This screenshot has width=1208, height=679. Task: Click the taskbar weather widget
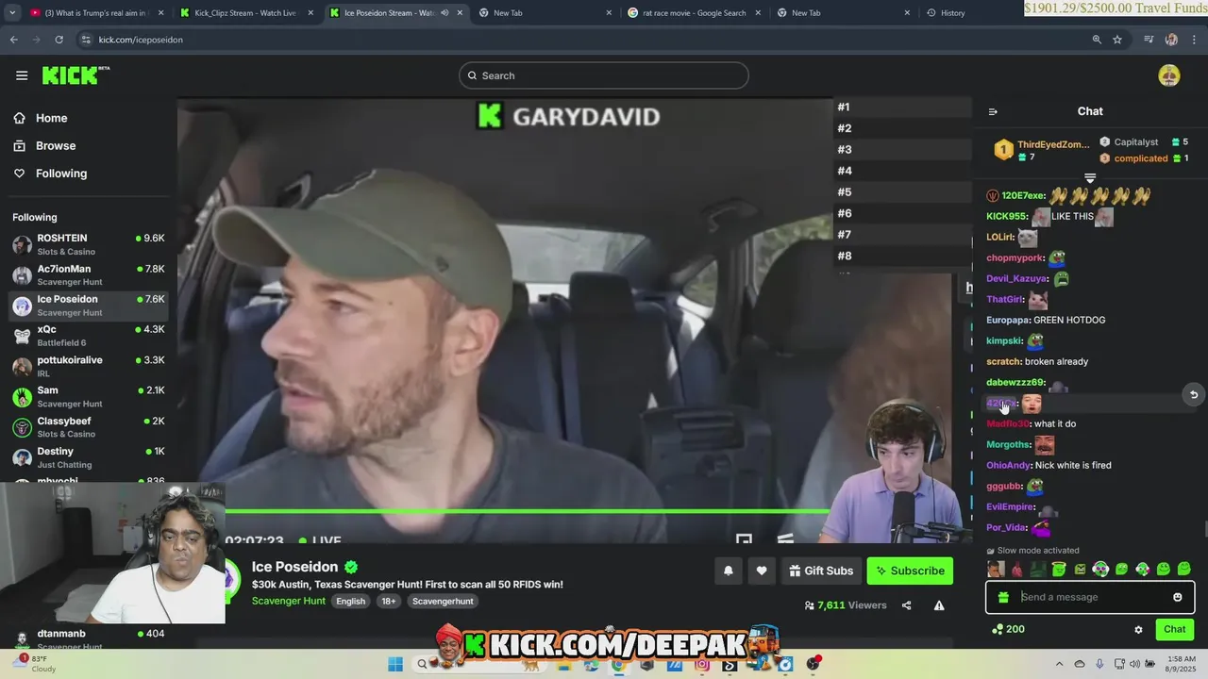36,663
